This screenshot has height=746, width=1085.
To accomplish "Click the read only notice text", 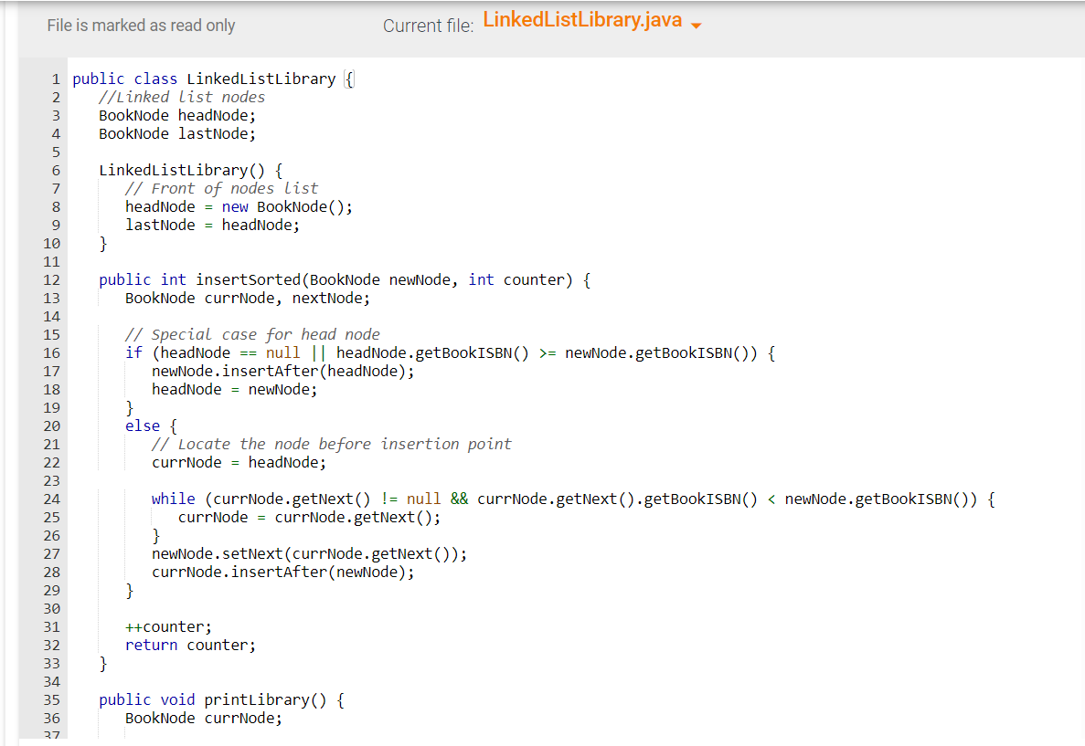I will 141,26.
